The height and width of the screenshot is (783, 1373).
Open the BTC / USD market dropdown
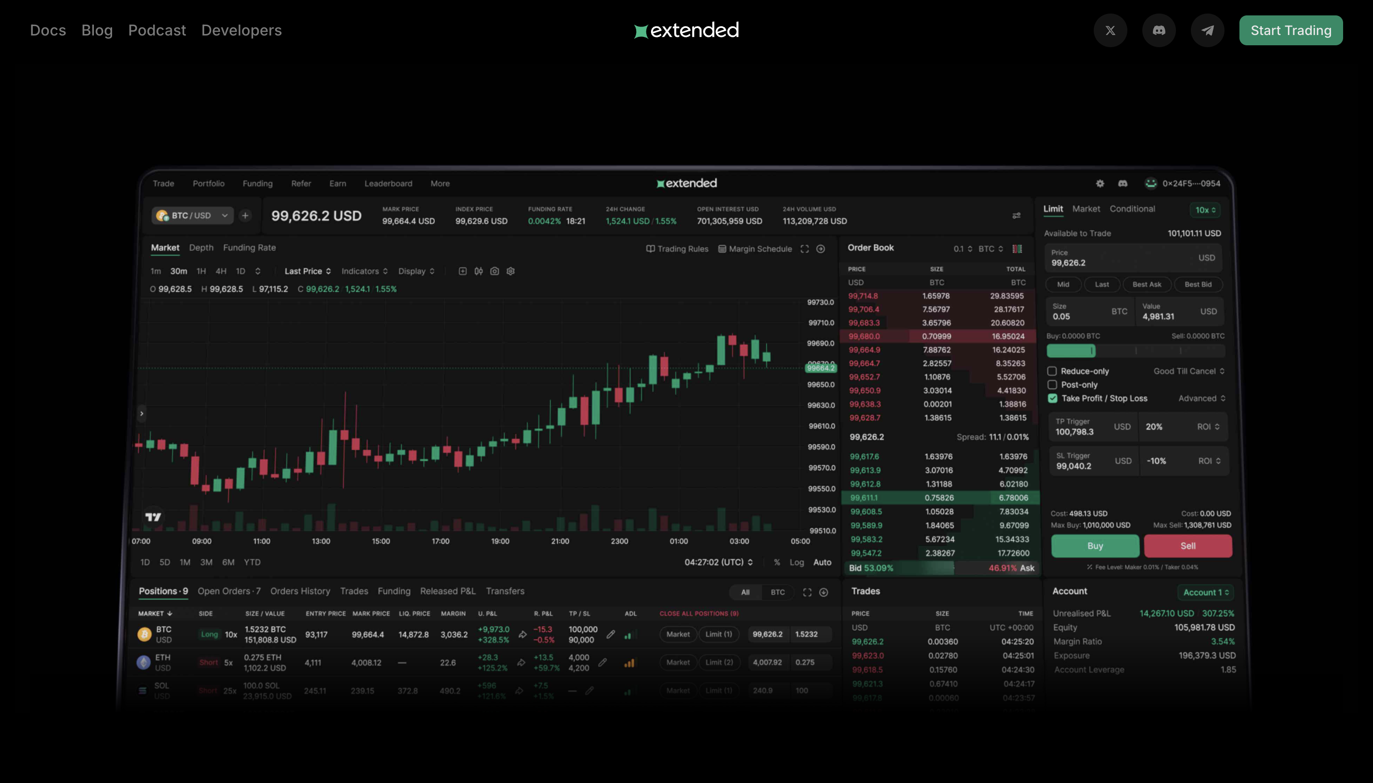pyautogui.click(x=192, y=216)
